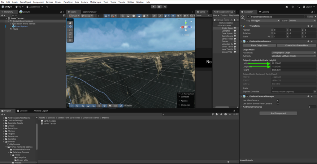The height and width of the screenshot is (164, 317).
Task: Open the cloud services icon
Action: (x=287, y=6)
